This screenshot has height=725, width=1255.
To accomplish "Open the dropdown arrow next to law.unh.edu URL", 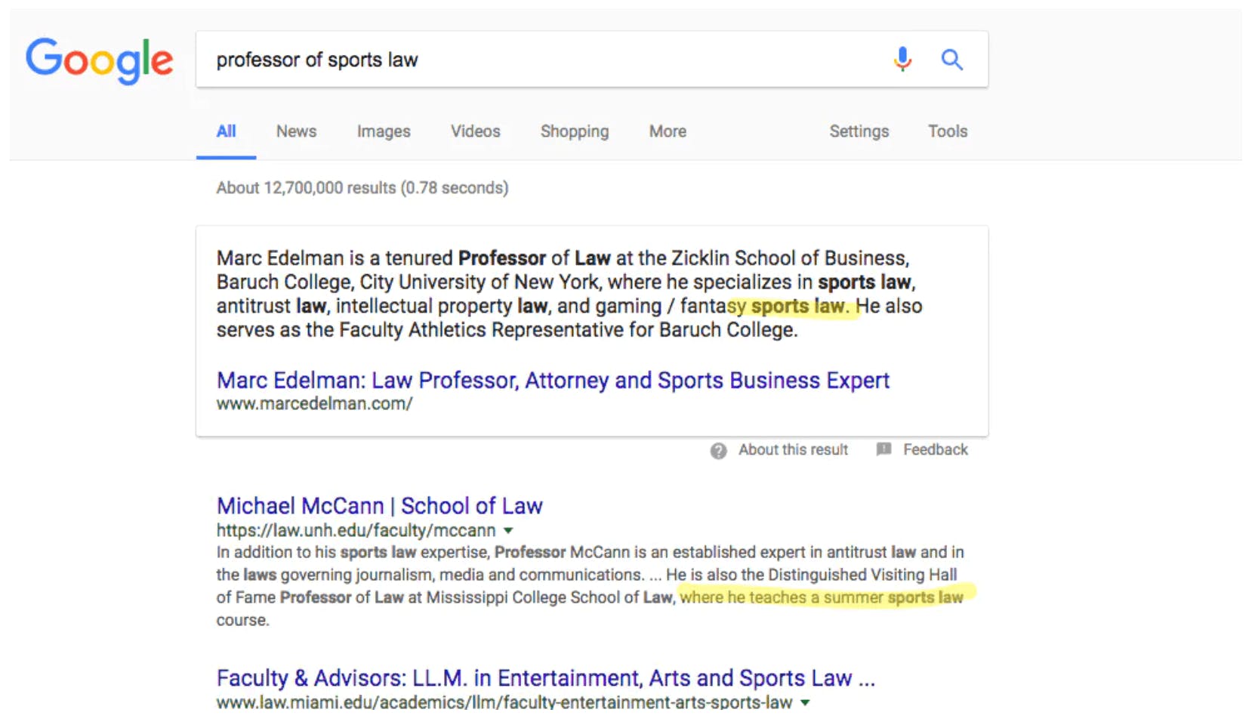I will tap(509, 531).
